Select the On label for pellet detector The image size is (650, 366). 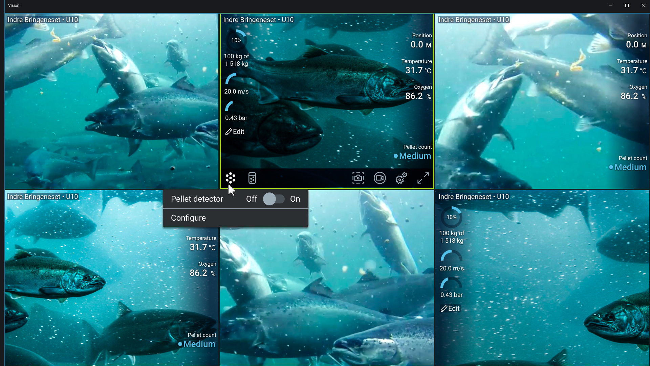pyautogui.click(x=295, y=199)
